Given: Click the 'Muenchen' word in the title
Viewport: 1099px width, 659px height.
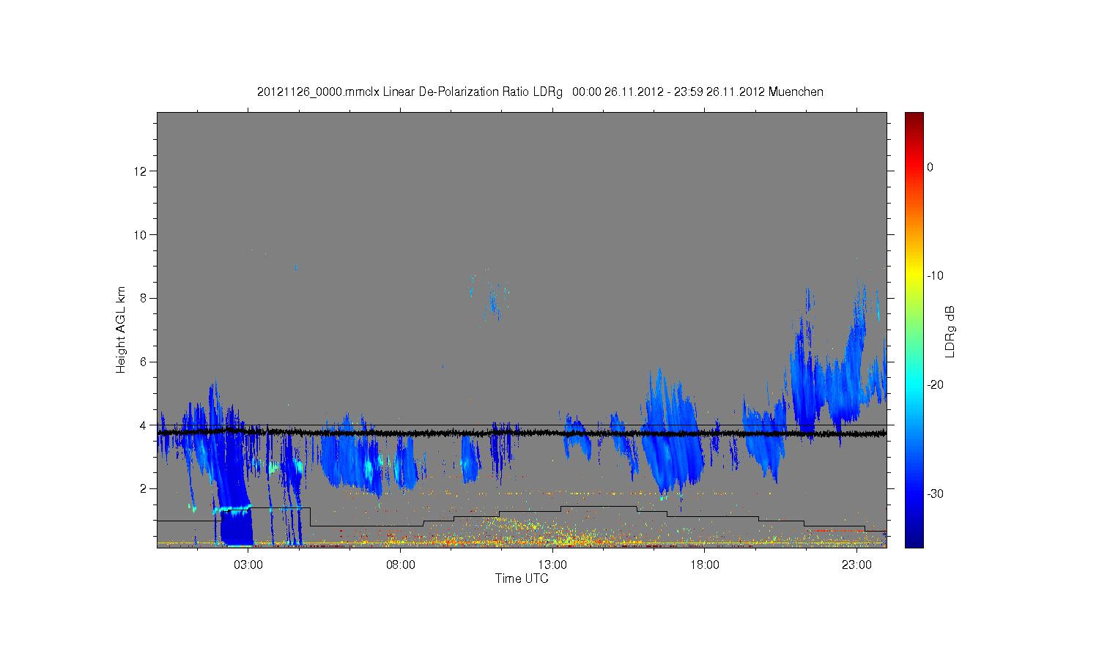Looking at the screenshot, I should tap(796, 92).
